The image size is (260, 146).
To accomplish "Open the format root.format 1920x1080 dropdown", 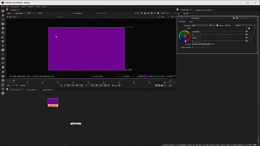I will 201,44.
